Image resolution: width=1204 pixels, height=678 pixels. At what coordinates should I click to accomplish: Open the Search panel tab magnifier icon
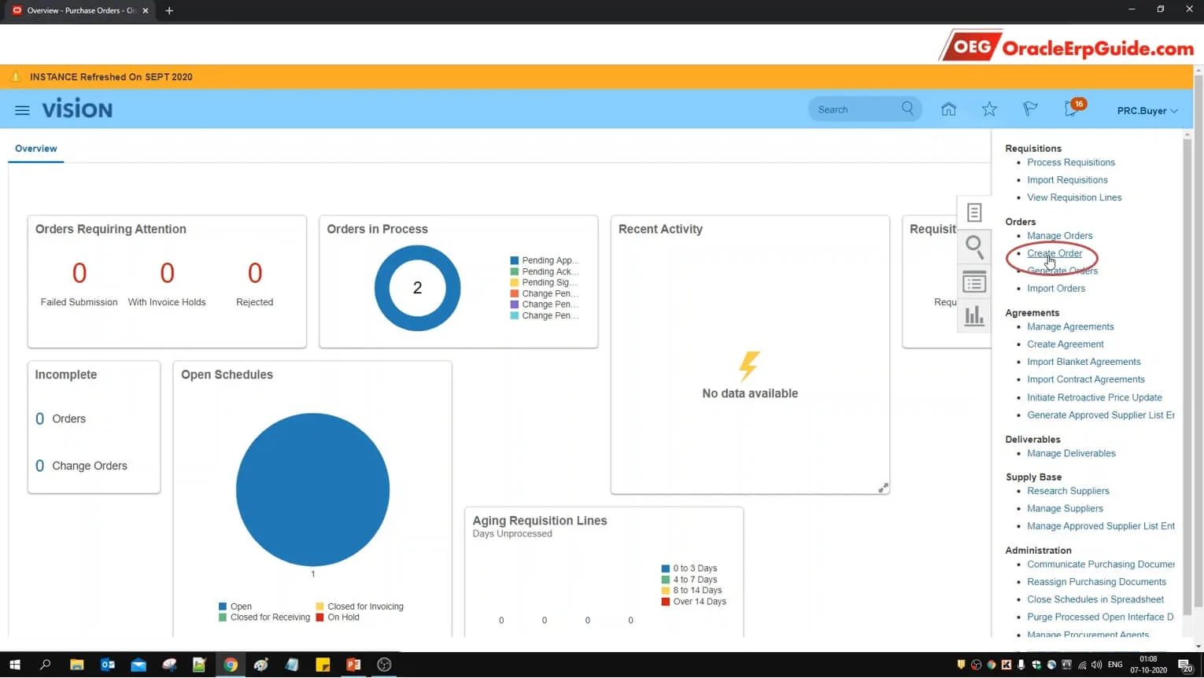point(974,247)
